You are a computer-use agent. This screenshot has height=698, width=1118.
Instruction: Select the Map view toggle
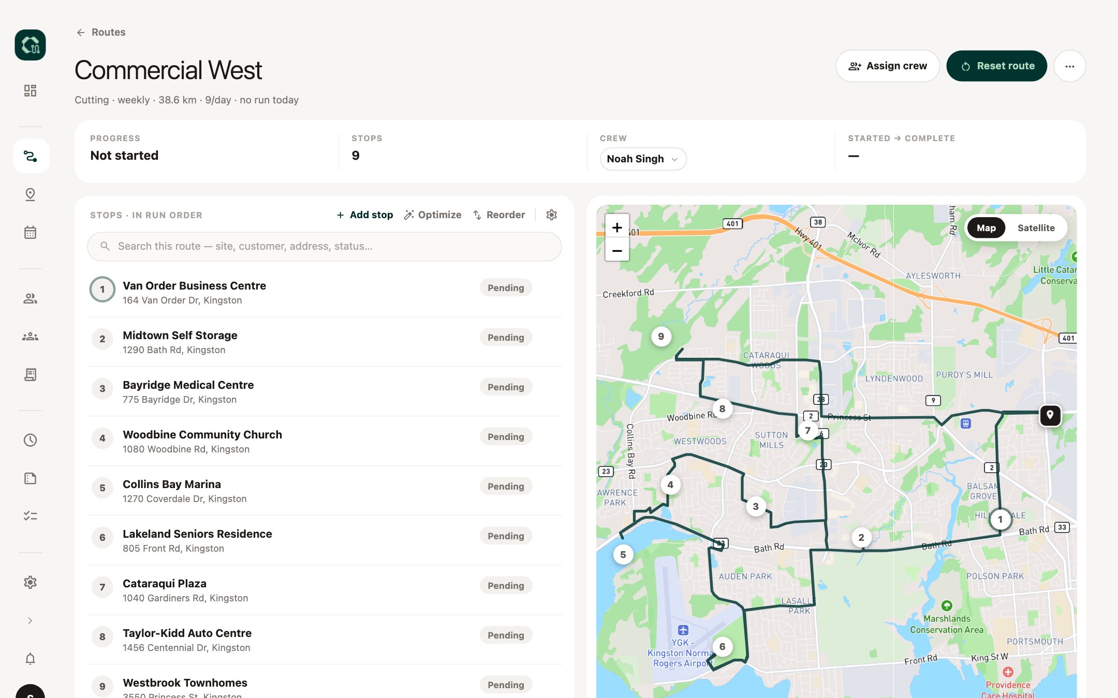pyautogui.click(x=986, y=228)
